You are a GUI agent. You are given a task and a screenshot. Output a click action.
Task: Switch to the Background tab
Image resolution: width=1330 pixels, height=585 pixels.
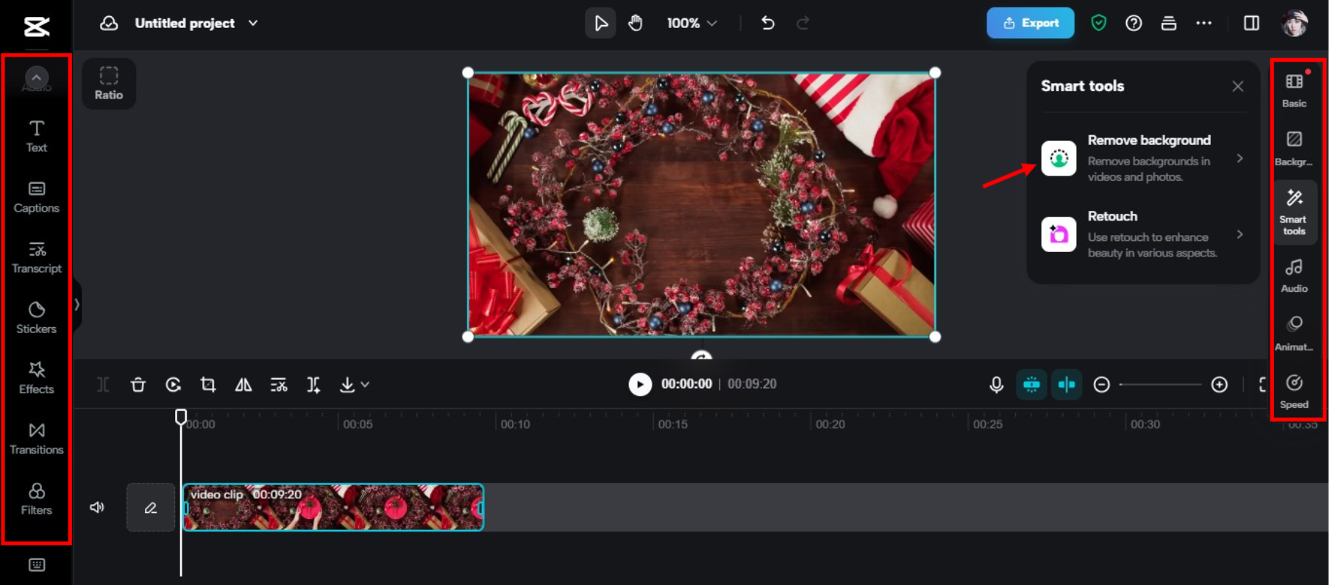[1294, 149]
